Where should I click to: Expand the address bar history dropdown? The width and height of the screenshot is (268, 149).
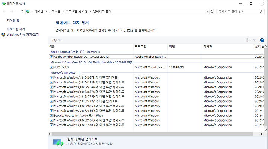(207, 11)
